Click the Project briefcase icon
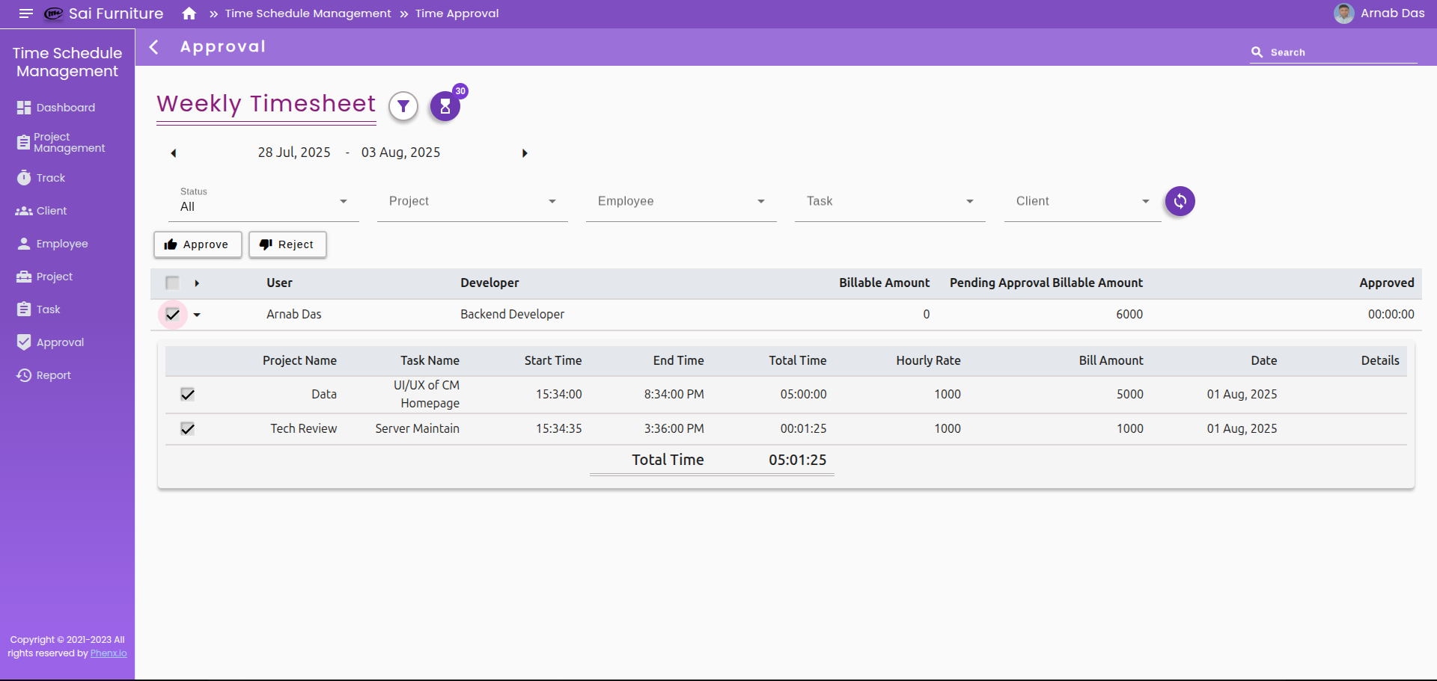This screenshot has height=681, width=1437. point(24,277)
